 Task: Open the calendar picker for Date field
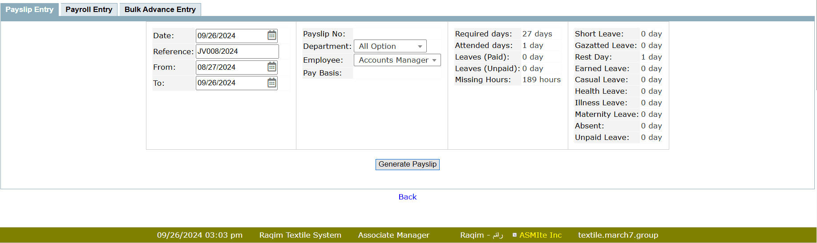(271, 36)
